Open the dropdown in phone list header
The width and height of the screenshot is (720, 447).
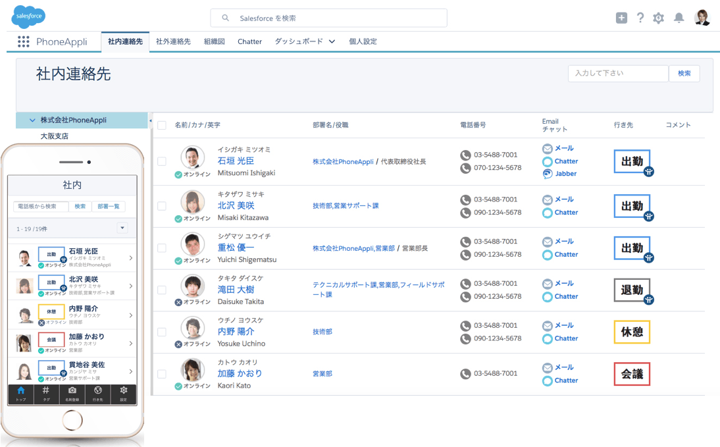tap(122, 228)
